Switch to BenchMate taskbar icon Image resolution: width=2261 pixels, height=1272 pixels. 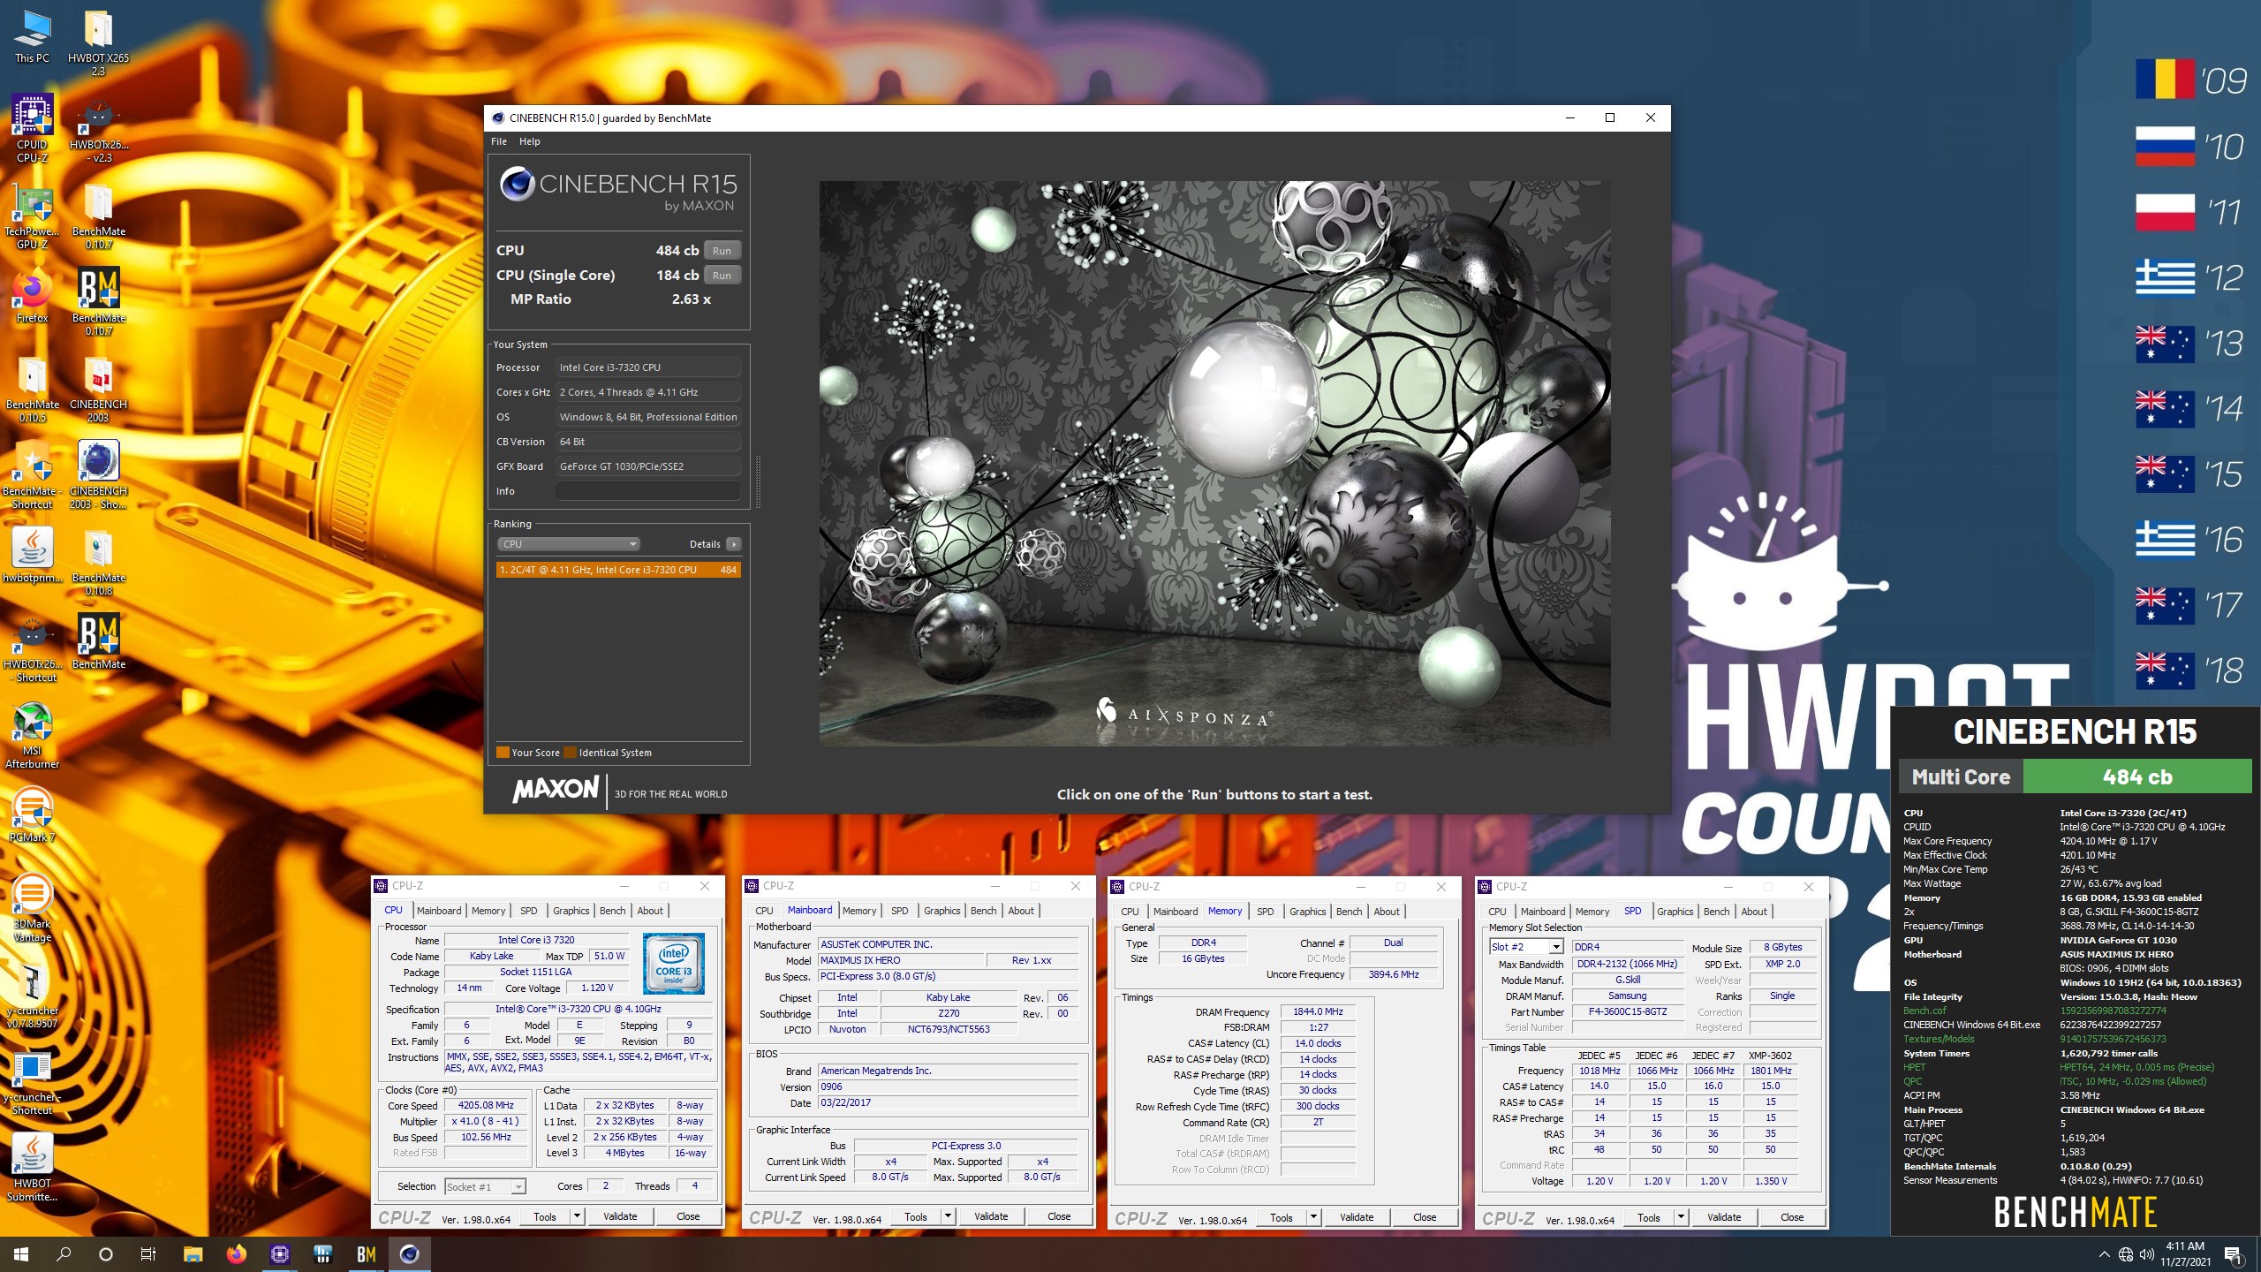coord(366,1254)
